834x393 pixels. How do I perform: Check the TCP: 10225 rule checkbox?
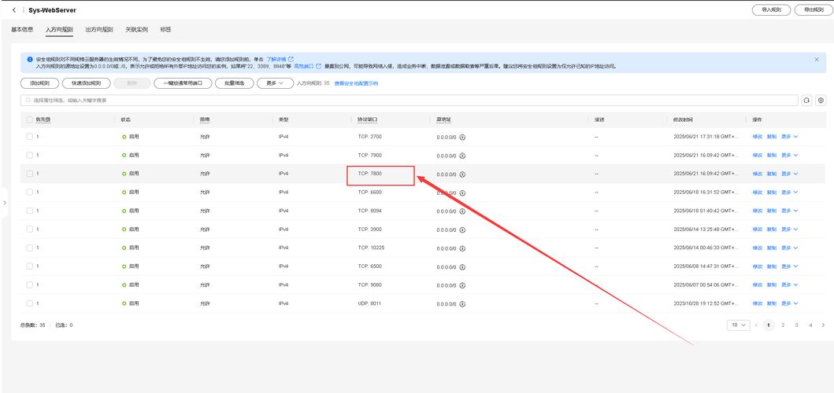pyautogui.click(x=29, y=248)
